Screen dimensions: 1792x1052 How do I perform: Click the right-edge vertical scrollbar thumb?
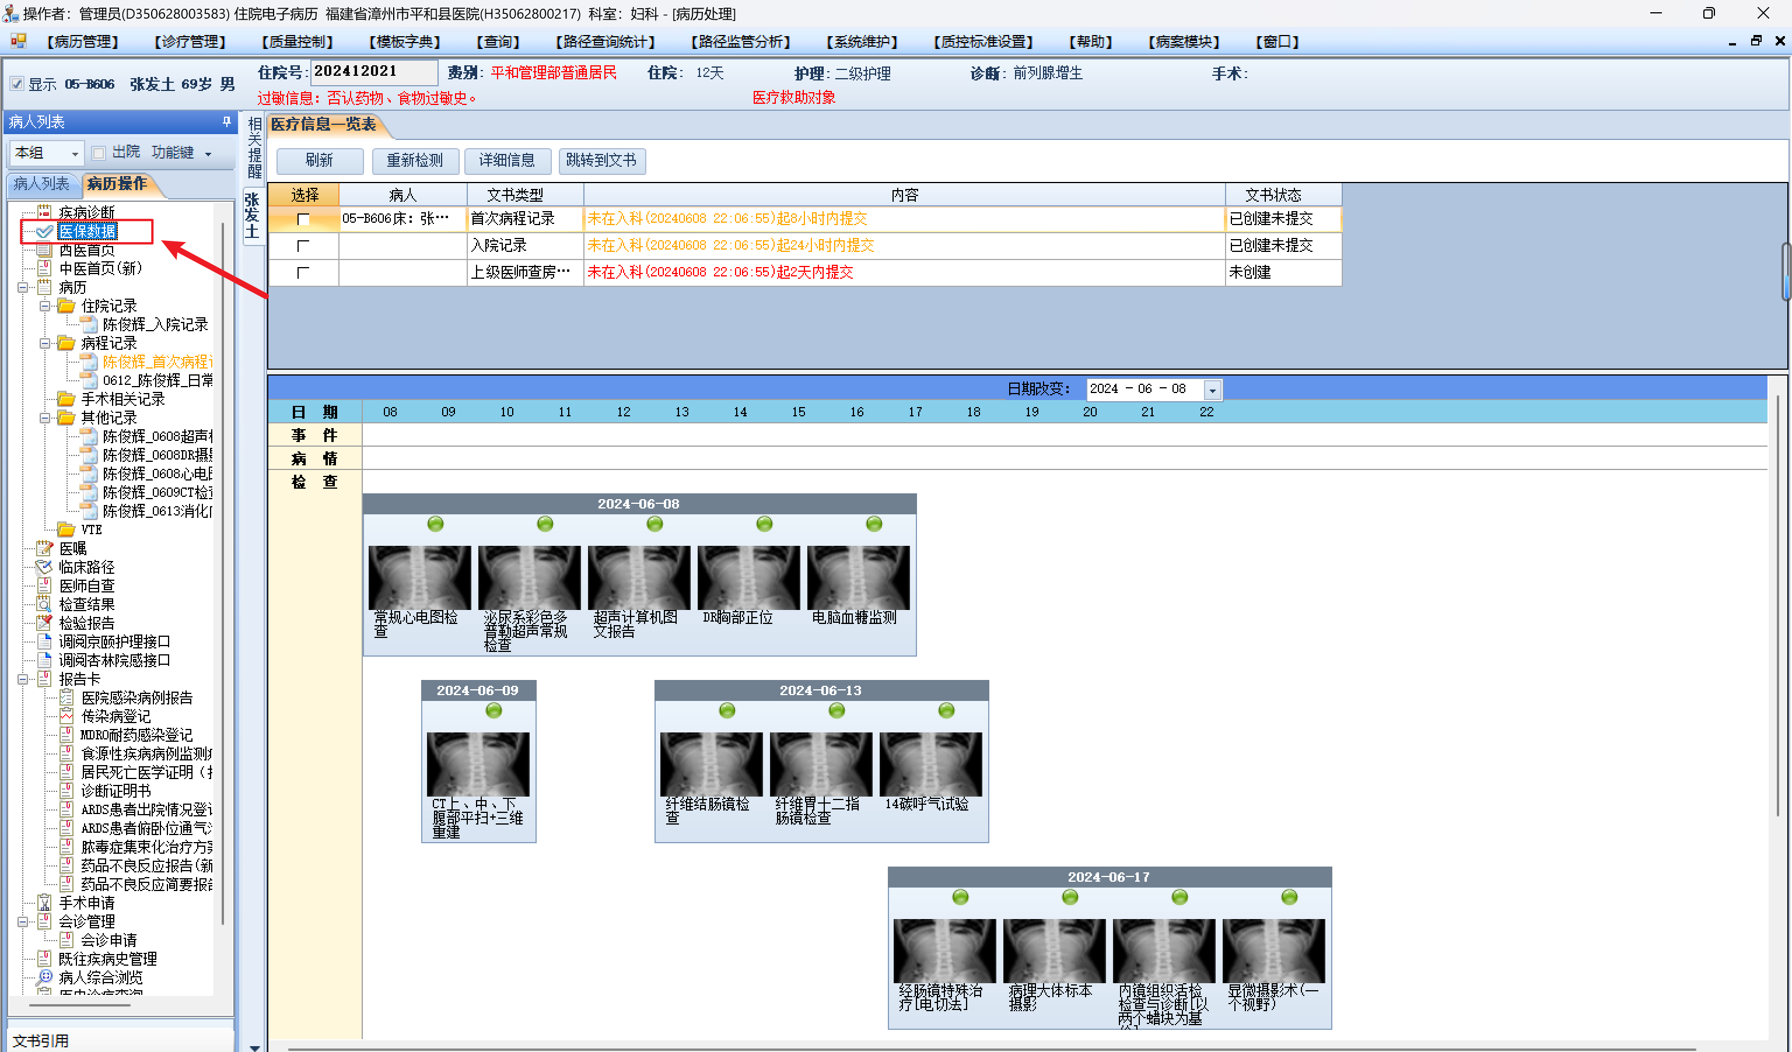pos(1785,272)
